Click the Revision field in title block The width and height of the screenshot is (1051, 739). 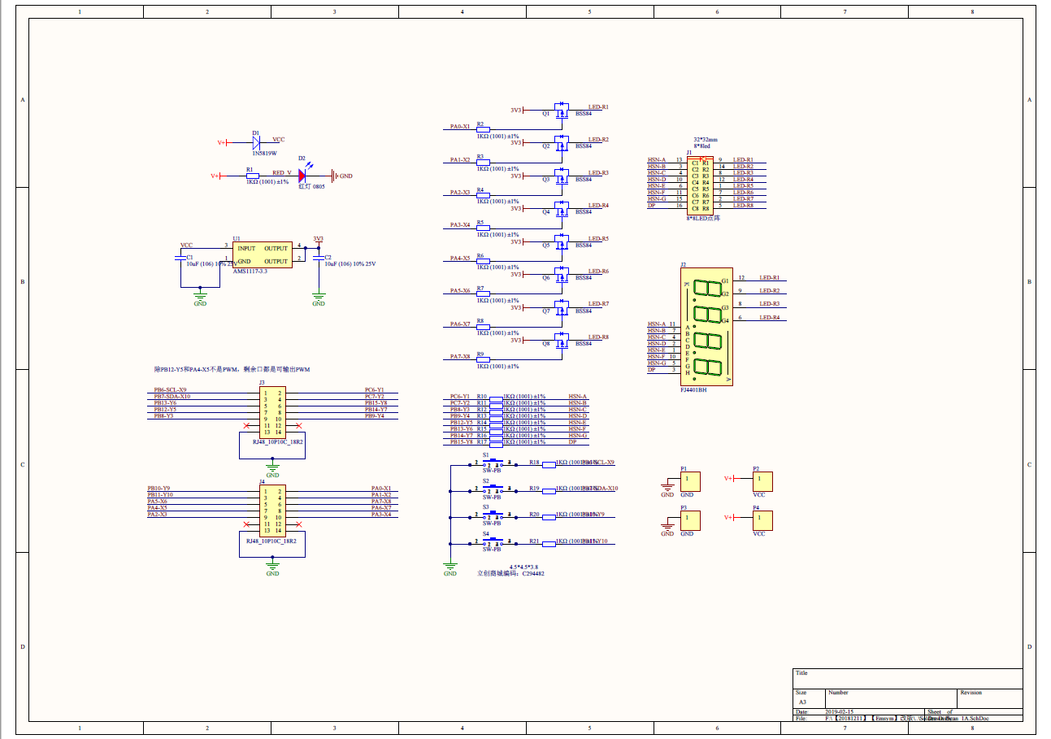[990, 698]
